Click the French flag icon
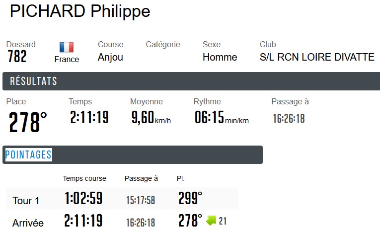The image size is (380, 232). [67, 47]
